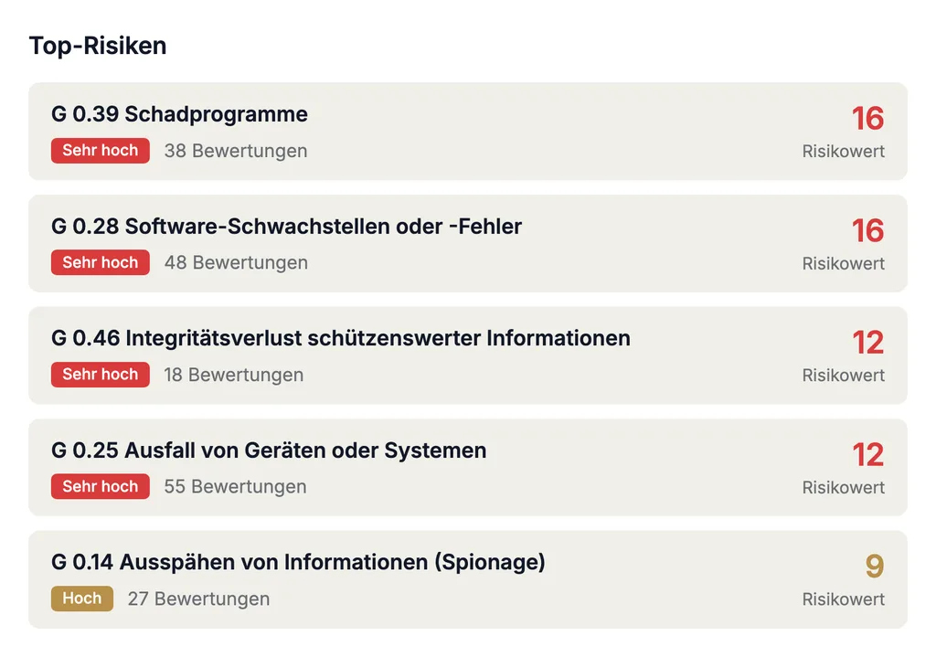Click the Sehr hoch badge under Ausfall von Geräten
936x657 pixels.
coord(101,486)
